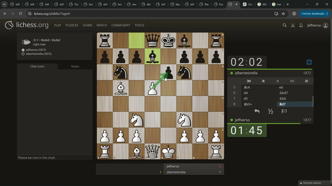Focus the chat message input field

click(x=55, y=158)
